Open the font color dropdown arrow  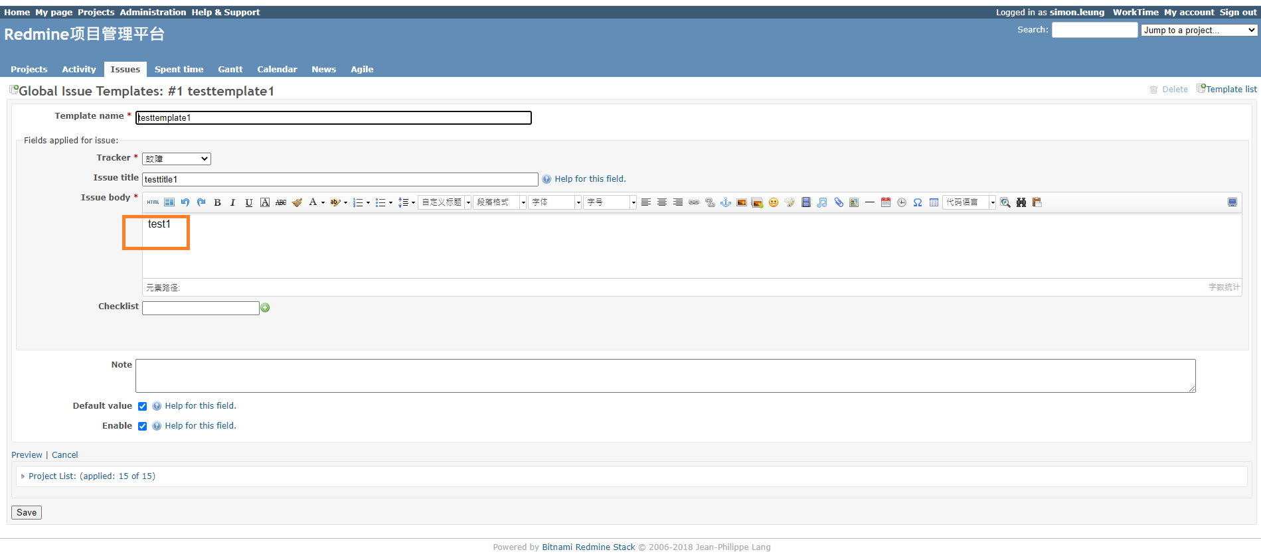323,203
